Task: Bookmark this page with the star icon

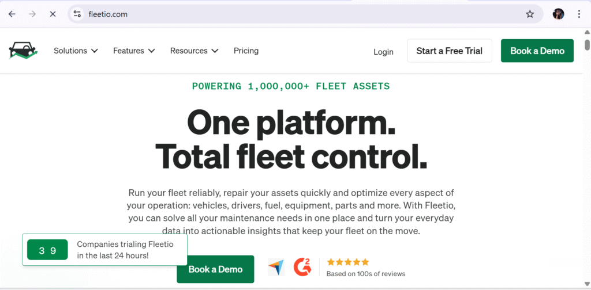Action: [530, 14]
